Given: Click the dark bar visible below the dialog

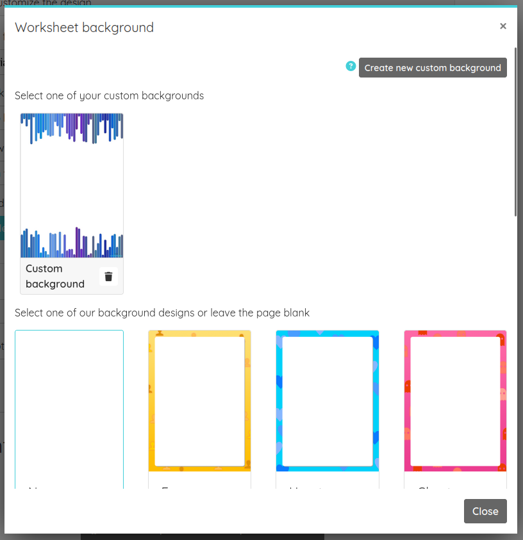Looking at the screenshot, I should pos(203,537).
